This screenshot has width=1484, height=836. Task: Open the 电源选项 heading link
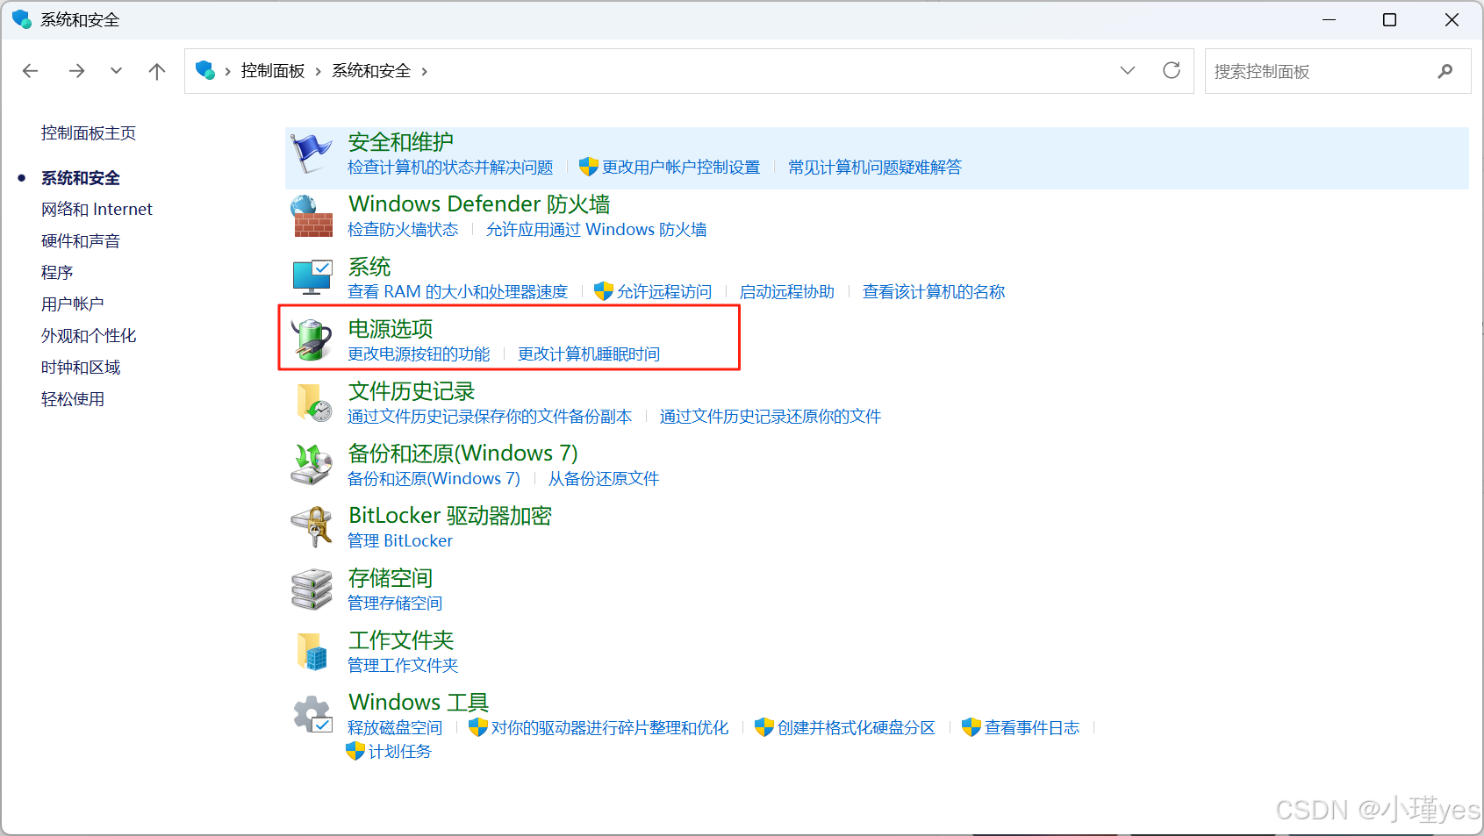(391, 329)
